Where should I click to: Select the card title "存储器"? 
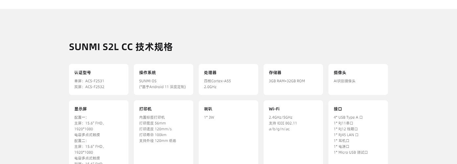[275, 72]
